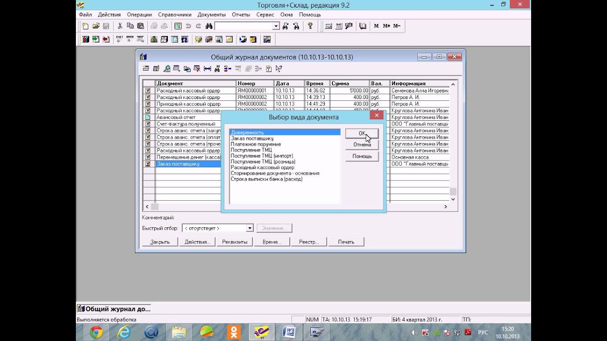Screen dimensions: 607x341
Task: Open the search combo box dropdown in toolbar
Action: click(276, 26)
